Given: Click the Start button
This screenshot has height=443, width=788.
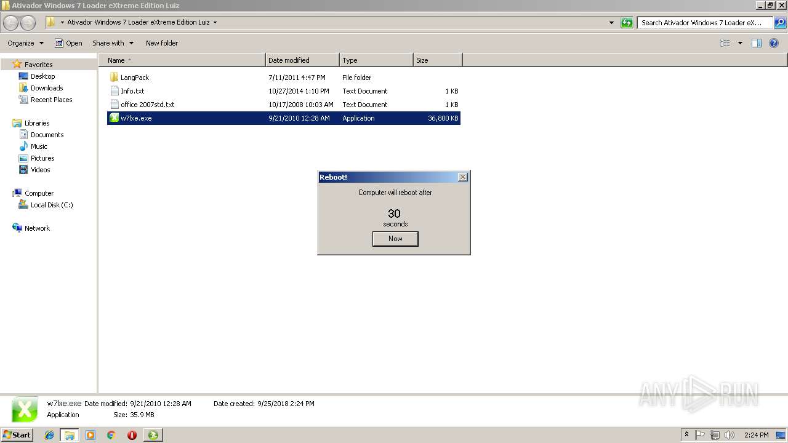Looking at the screenshot, I should [17, 434].
